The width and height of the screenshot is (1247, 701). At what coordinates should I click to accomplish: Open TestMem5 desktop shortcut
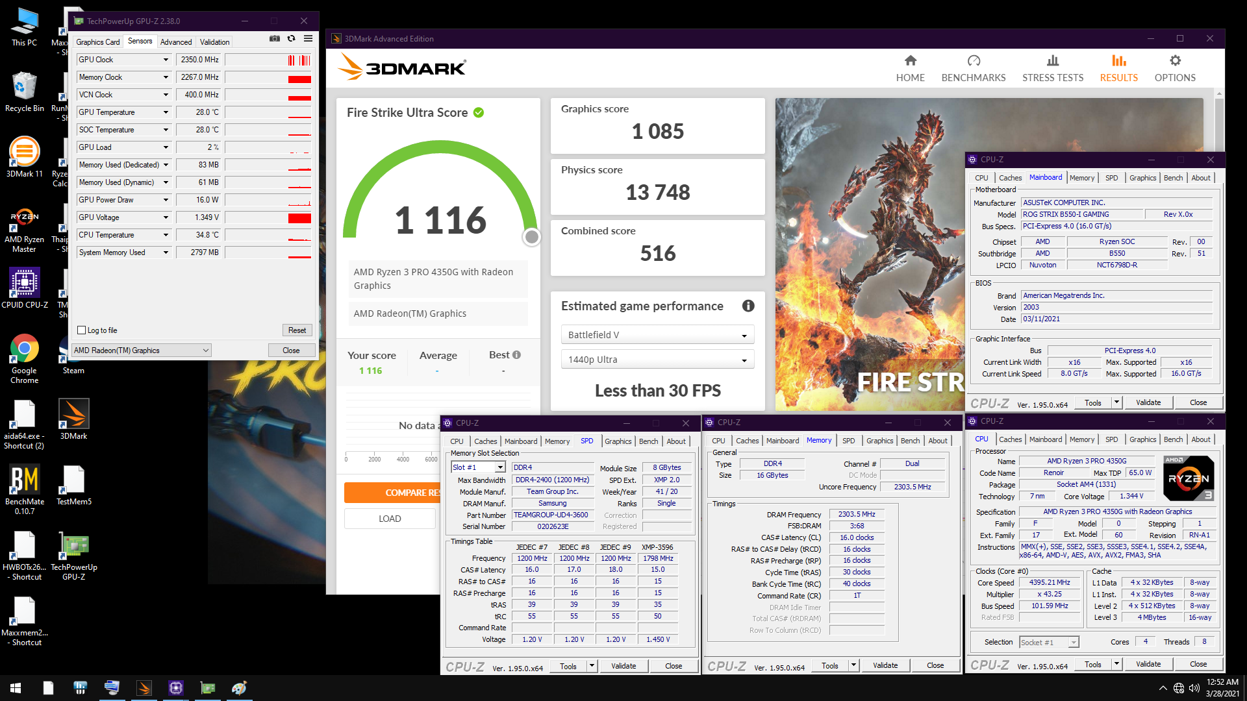click(x=74, y=486)
